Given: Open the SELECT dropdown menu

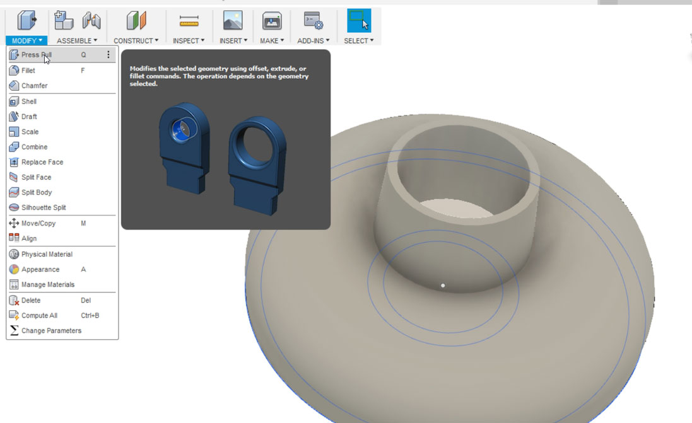Looking at the screenshot, I should coord(359,40).
